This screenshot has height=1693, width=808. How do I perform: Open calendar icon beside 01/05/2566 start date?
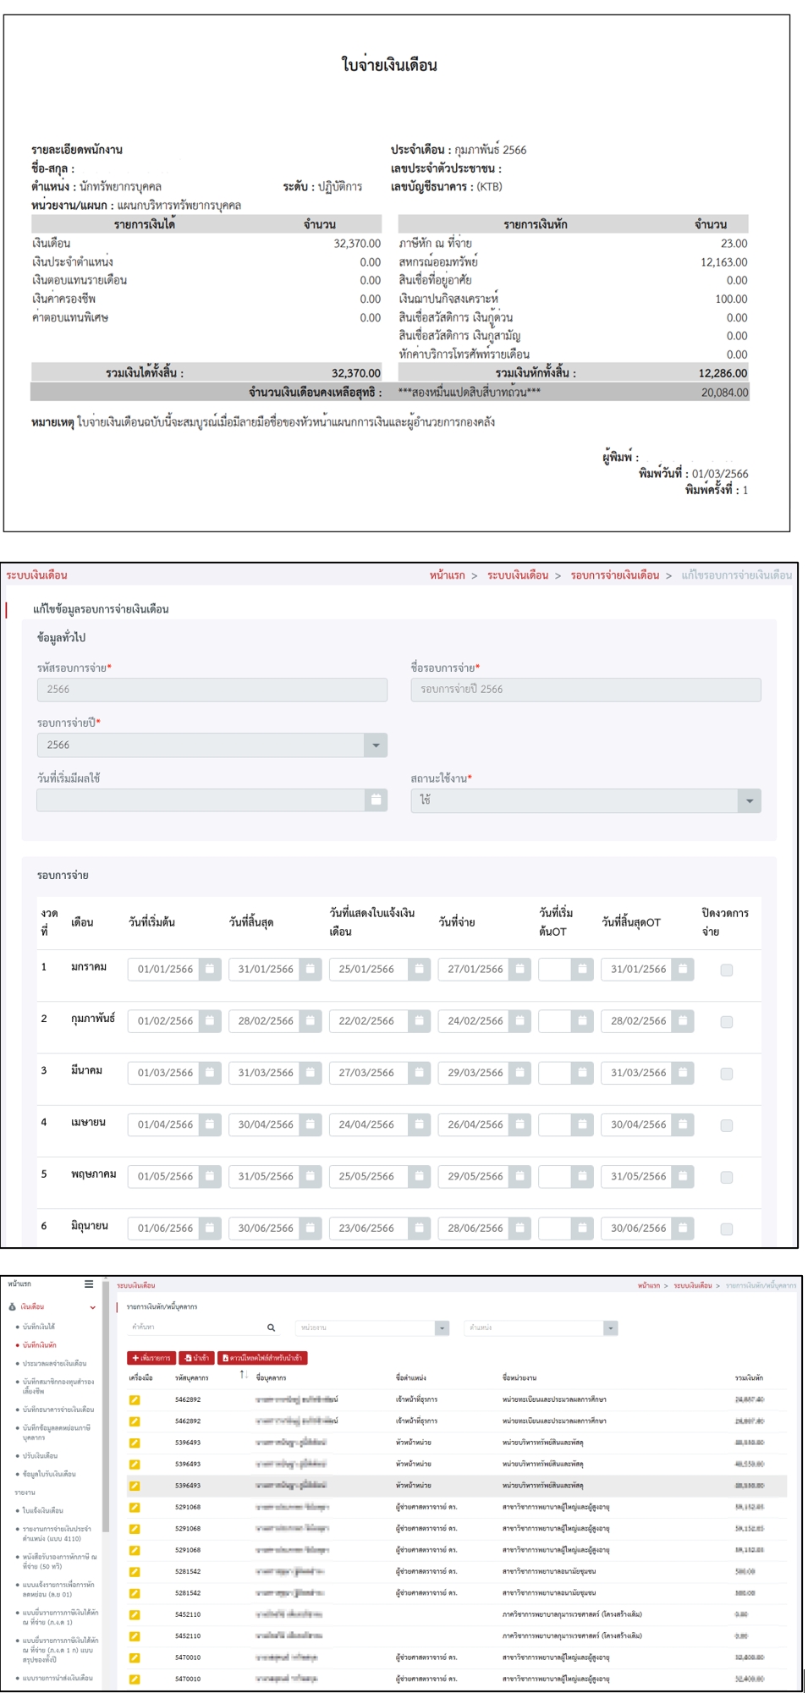[210, 1176]
